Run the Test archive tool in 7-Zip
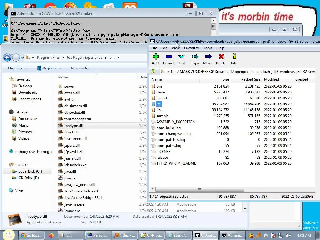The image size is (320, 240). (x=182, y=57)
